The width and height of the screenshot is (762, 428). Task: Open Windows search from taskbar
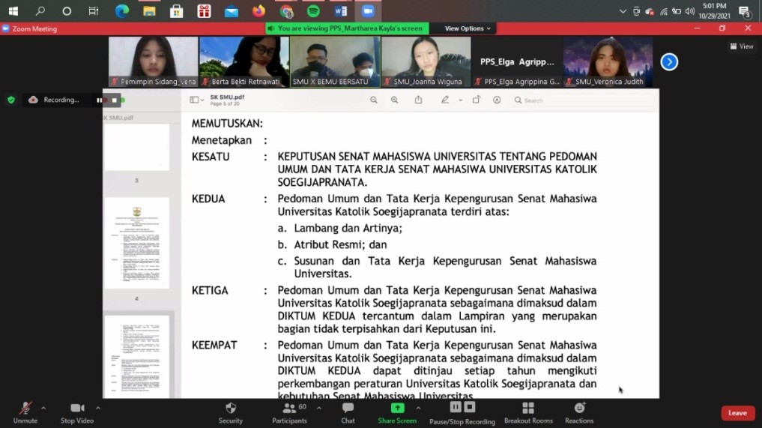pos(40,10)
